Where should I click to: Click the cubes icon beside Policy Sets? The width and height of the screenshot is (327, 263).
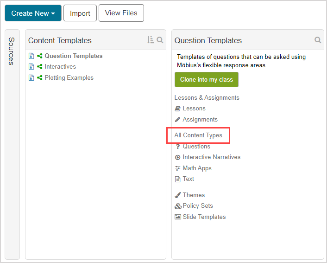(178, 206)
